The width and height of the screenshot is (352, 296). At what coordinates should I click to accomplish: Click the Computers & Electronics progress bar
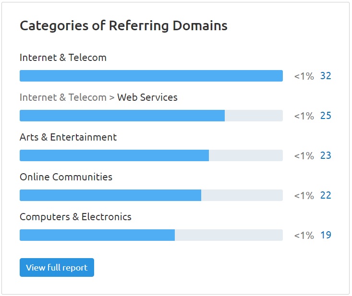(151, 235)
